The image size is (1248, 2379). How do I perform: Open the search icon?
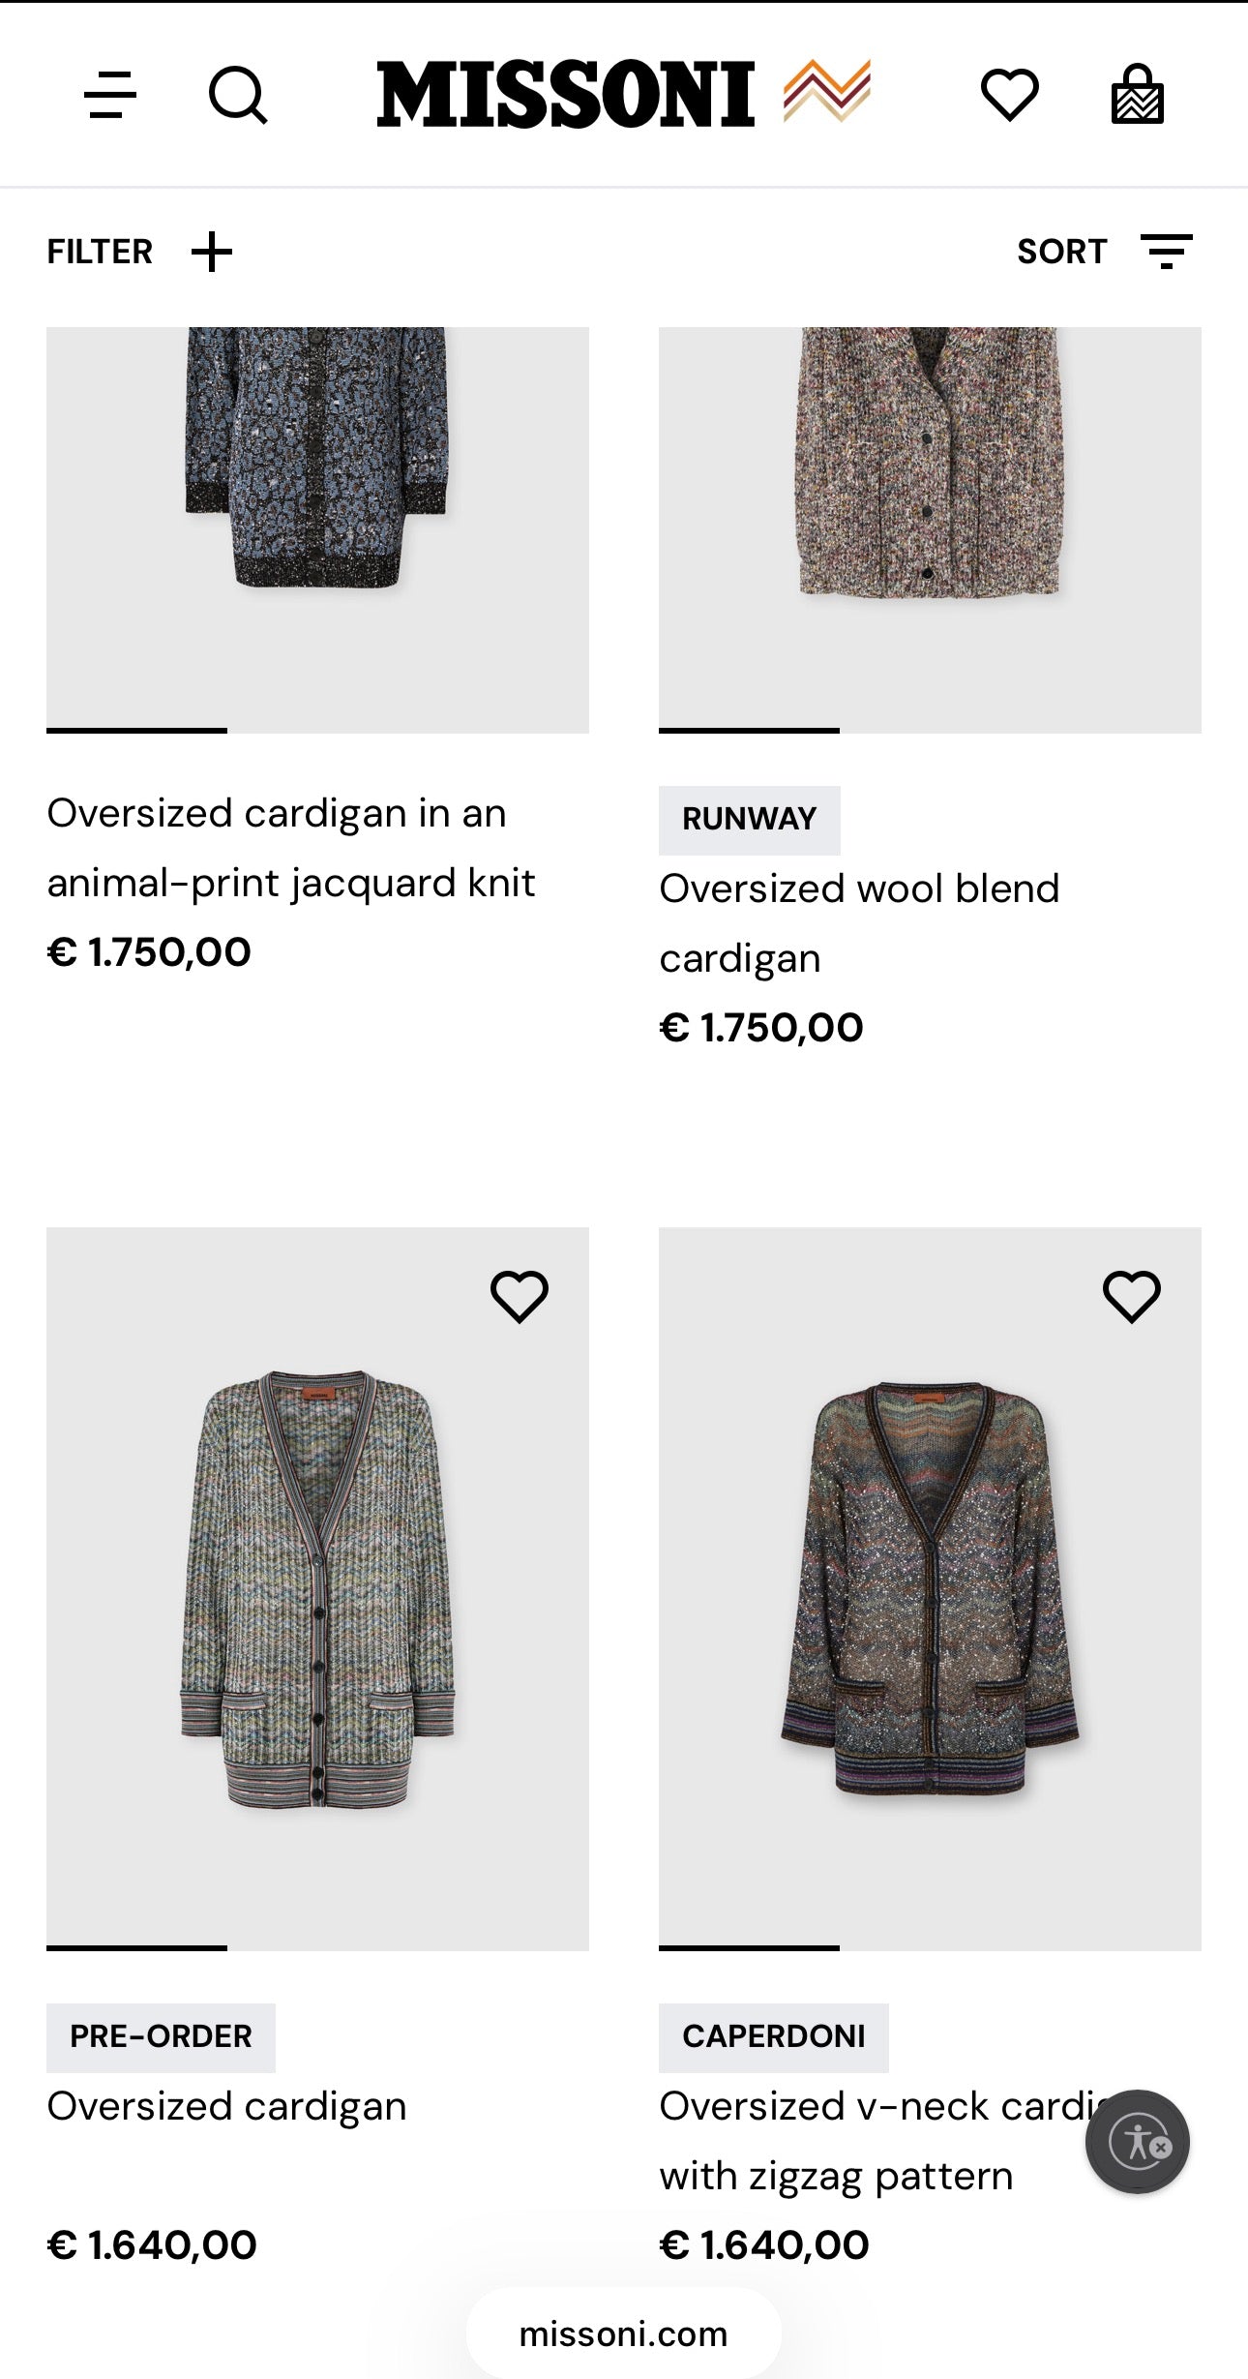click(x=235, y=95)
